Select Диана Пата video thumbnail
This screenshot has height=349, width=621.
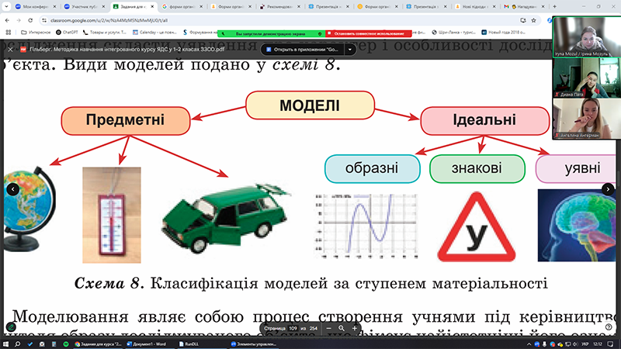587,78
